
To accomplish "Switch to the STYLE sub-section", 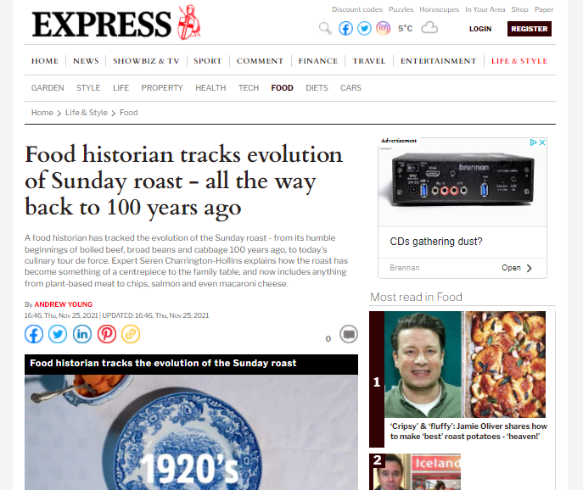I will (88, 88).
